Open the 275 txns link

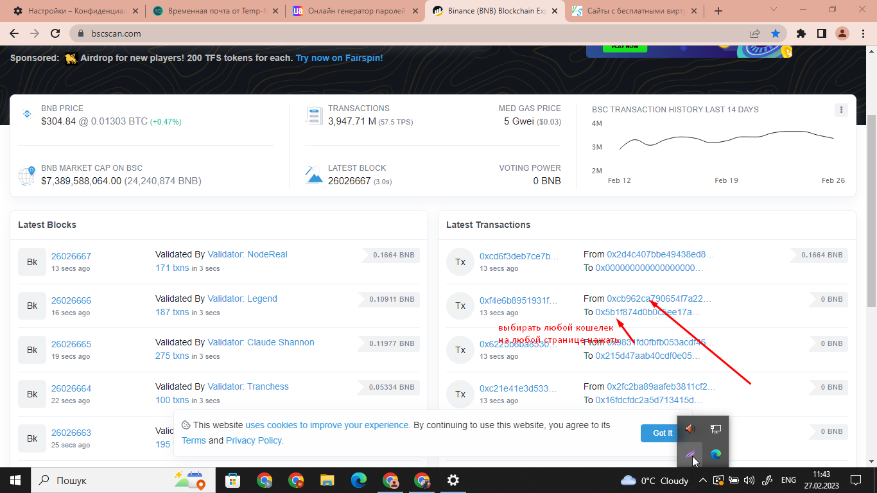[x=172, y=356]
